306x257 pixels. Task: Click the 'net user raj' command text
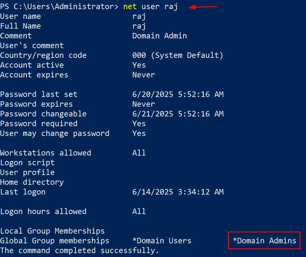[x=150, y=7]
